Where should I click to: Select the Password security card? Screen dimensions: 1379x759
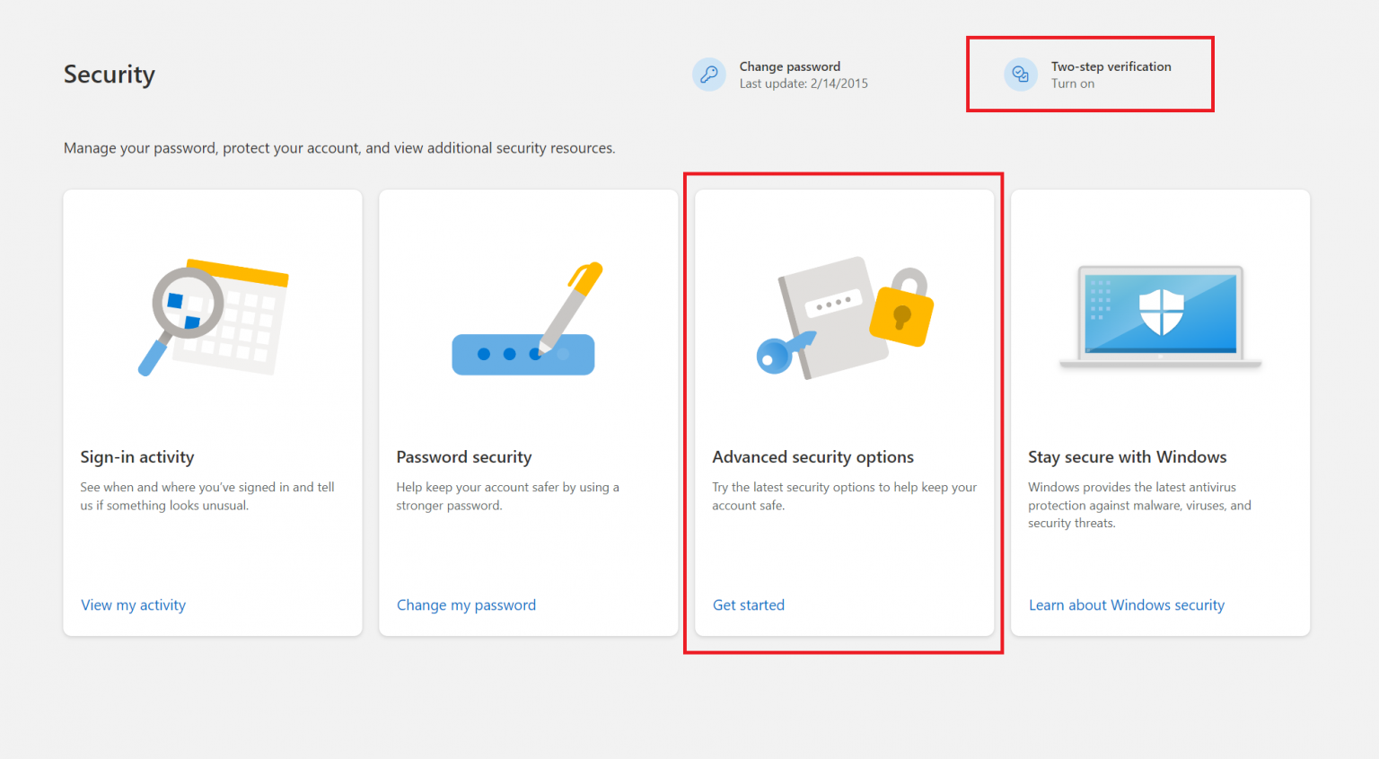pos(528,413)
